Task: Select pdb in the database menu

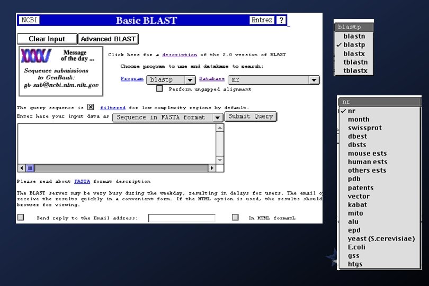Action: [379, 179]
